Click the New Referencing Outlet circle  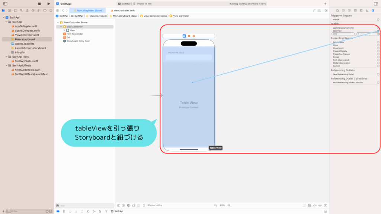[378, 74]
